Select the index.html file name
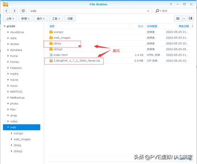The width and height of the screenshot is (197, 164). 60,55
